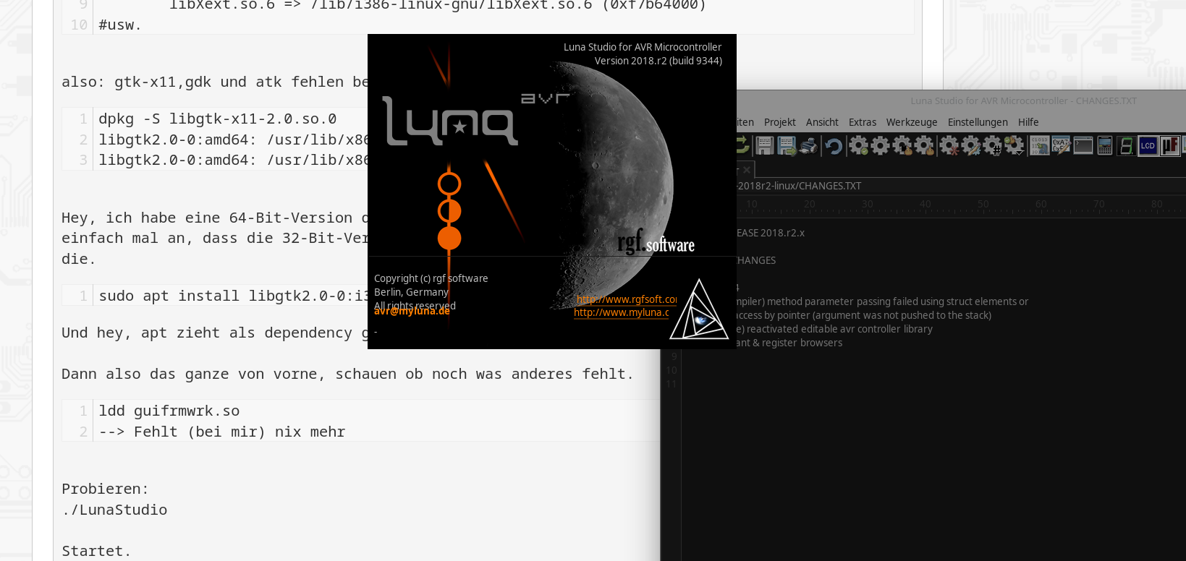
Task: Open the Einstellungen menu
Action: [x=978, y=122]
